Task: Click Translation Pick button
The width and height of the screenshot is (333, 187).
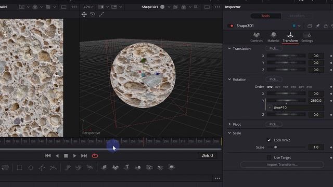Action: pyautogui.click(x=274, y=48)
